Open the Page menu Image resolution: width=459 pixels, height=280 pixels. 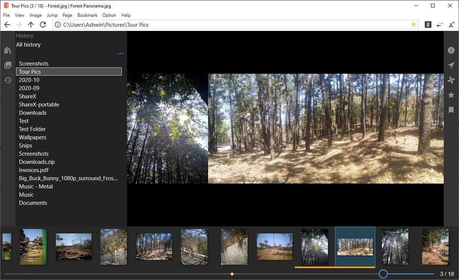click(x=67, y=15)
